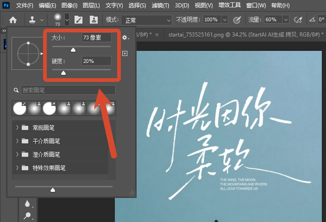Open the 帮助(H) menu
Image resolution: width=326 pixels, height=222 pixels.
(281, 5)
